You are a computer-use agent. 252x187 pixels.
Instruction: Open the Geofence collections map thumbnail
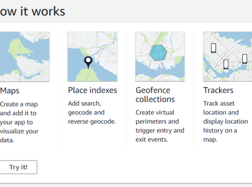click(x=160, y=57)
